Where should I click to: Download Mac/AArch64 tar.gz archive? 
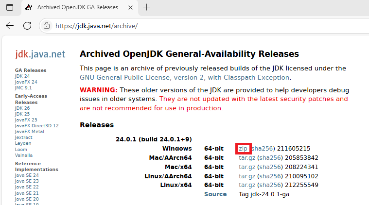click(246, 157)
